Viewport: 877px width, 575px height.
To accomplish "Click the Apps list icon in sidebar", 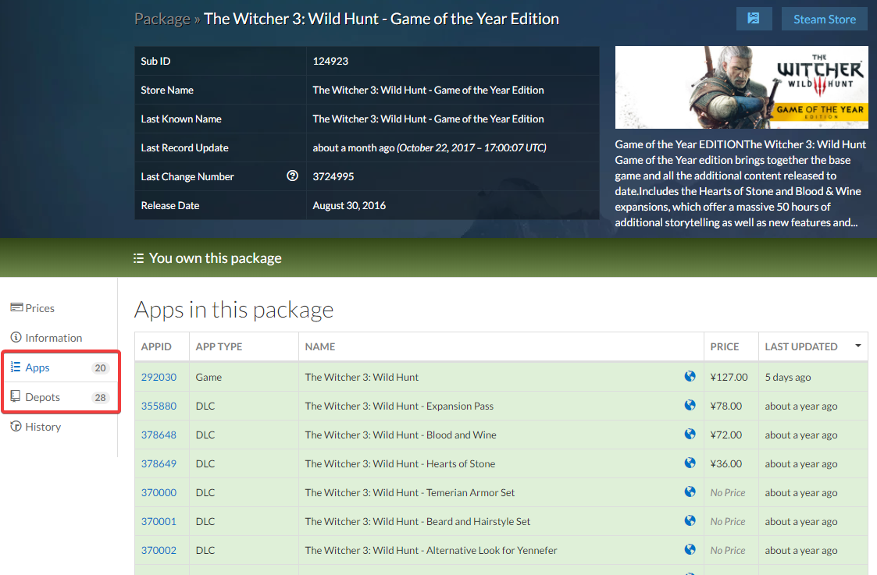I will [16, 367].
